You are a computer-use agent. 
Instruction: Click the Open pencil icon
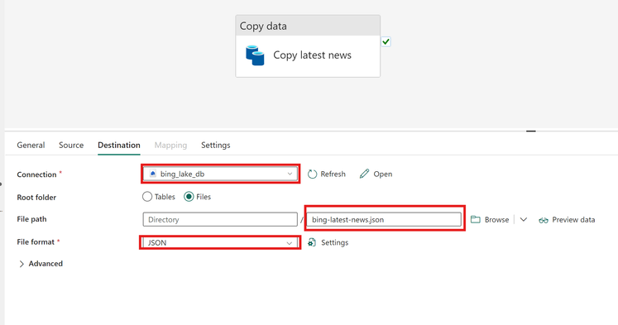click(x=364, y=174)
